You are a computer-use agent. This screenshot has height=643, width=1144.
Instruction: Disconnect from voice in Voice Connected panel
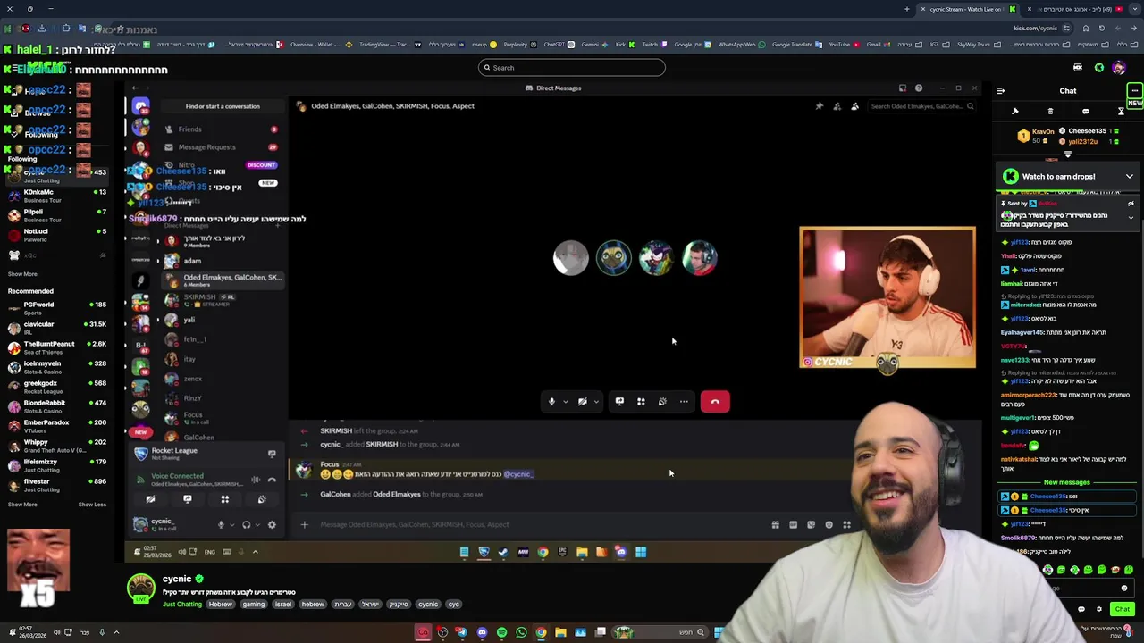272,480
